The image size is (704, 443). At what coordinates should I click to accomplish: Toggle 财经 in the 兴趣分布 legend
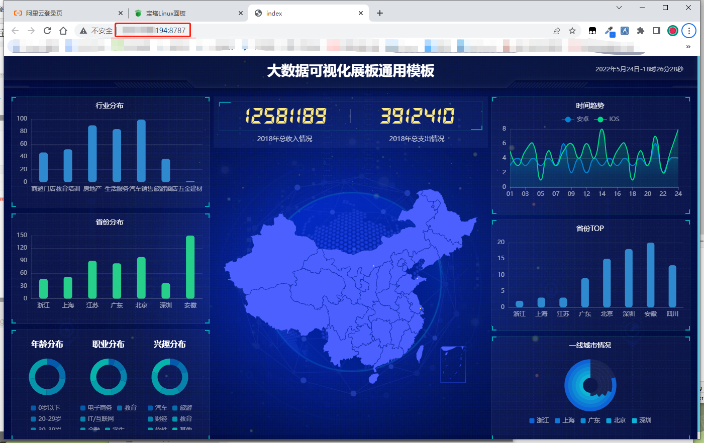tap(157, 418)
